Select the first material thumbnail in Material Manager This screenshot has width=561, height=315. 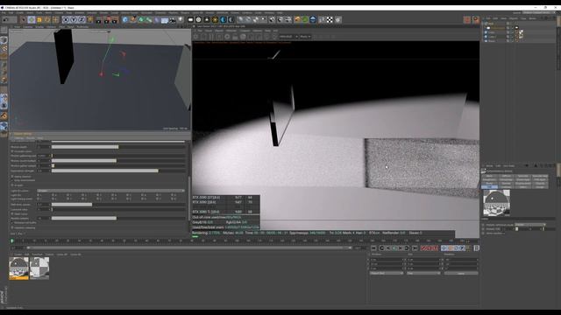pos(18,269)
